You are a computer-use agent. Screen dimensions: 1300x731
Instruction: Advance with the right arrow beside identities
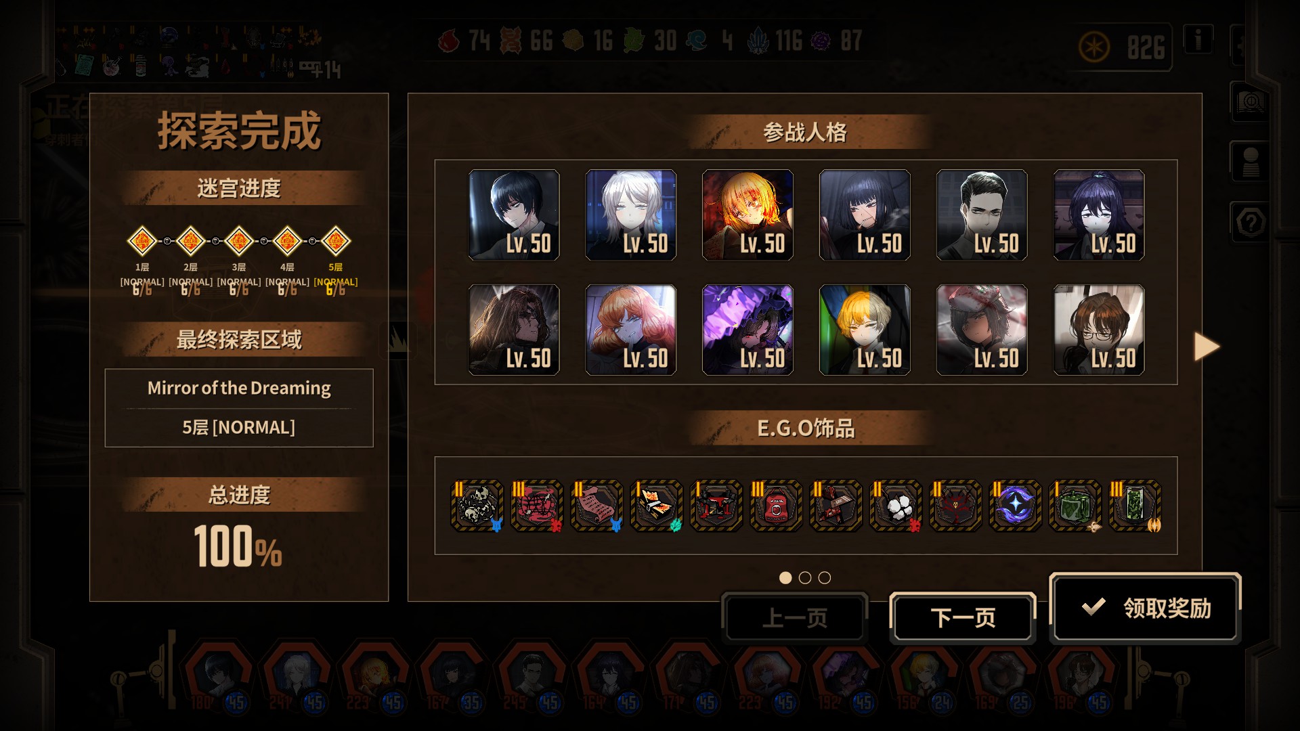tap(1207, 347)
